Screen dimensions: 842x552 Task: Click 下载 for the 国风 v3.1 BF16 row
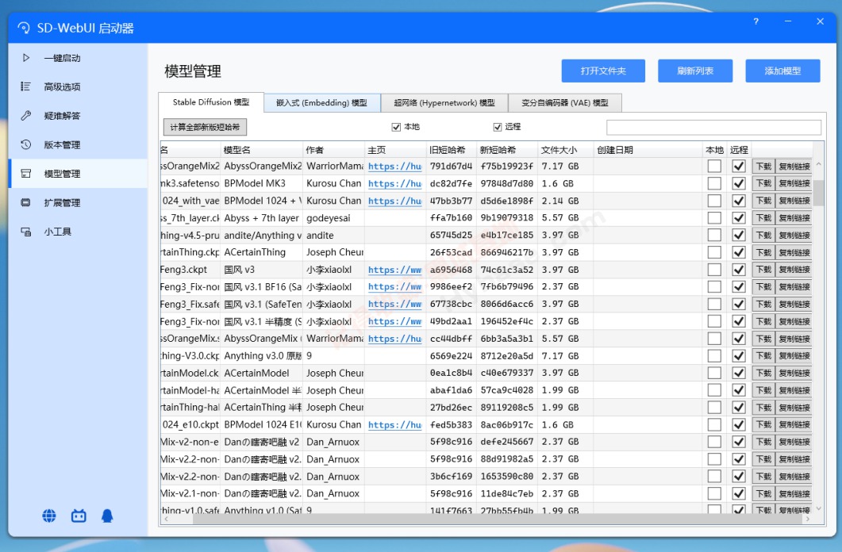763,286
